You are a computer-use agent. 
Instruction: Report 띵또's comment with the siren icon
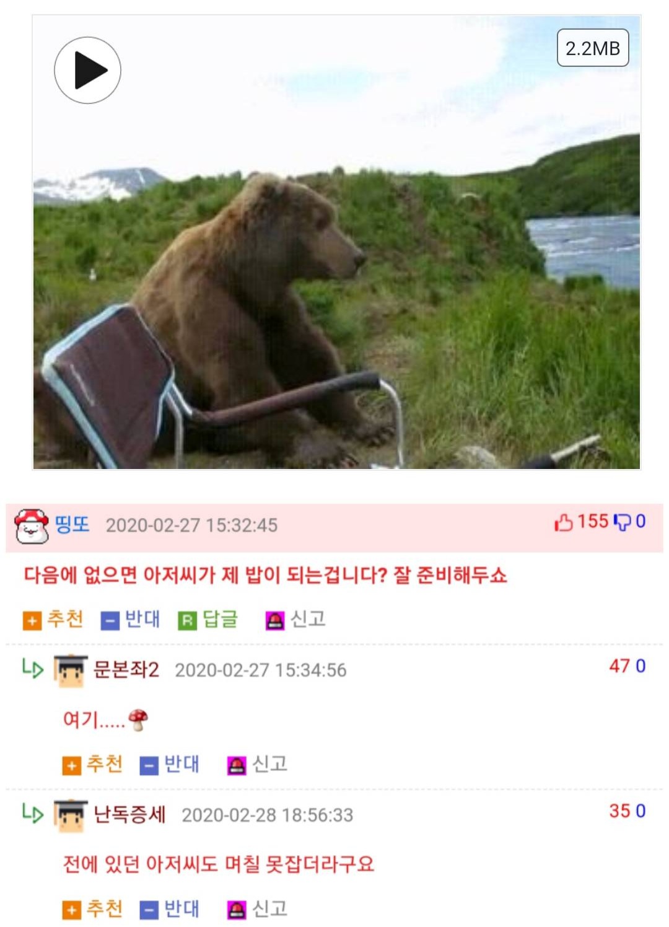(x=274, y=620)
